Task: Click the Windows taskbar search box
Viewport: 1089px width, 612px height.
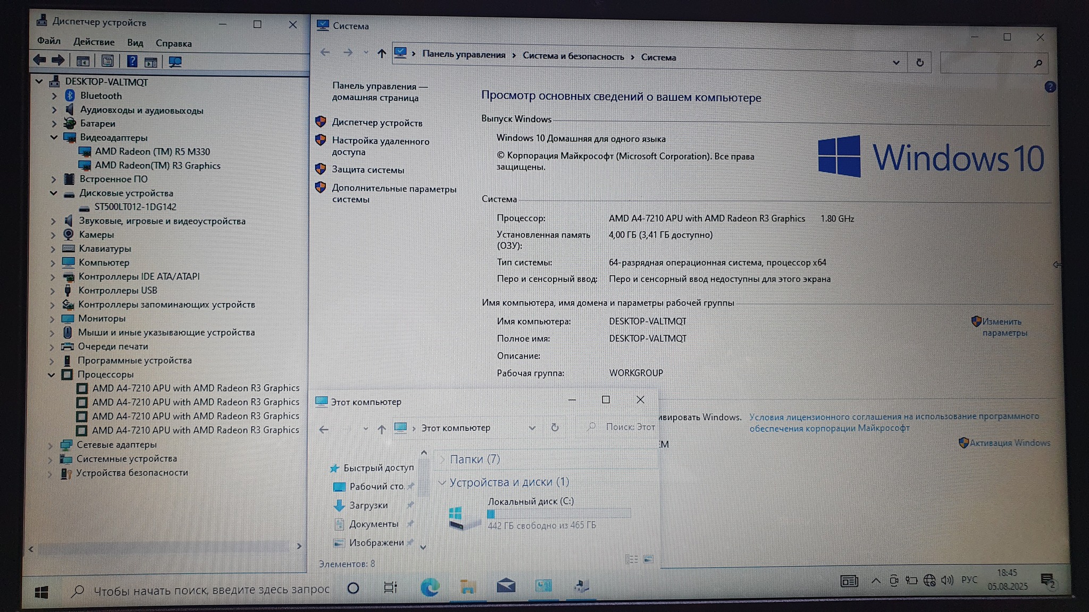Action: pos(211,590)
